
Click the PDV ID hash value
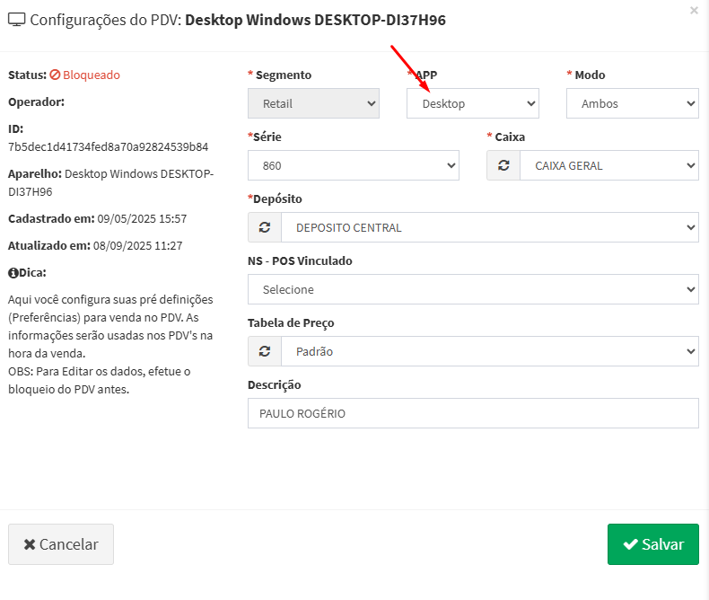[108, 146]
